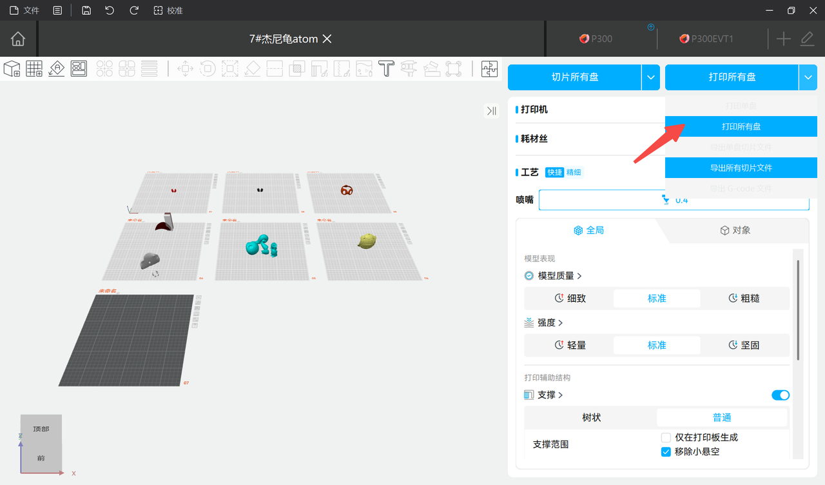This screenshot has height=485, width=825.
Task: Turn off the 支撑 support switch
Action: [781, 395]
